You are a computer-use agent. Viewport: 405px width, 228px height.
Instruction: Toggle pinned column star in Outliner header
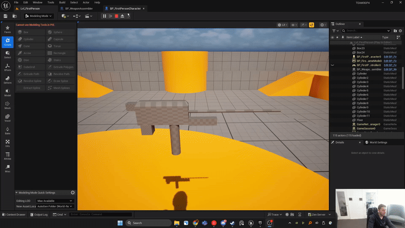pyautogui.click(x=338, y=37)
